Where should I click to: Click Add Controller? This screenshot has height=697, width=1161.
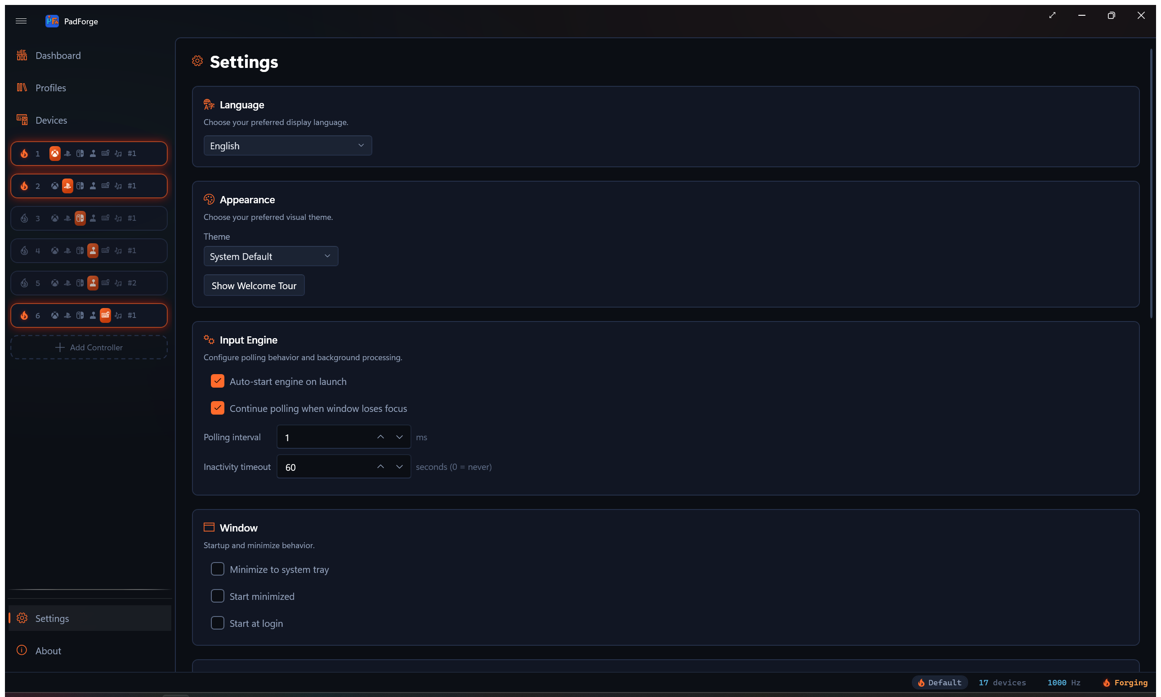(89, 348)
